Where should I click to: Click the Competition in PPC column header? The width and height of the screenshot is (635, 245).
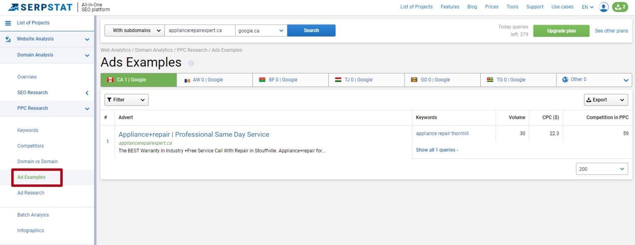[x=607, y=118]
